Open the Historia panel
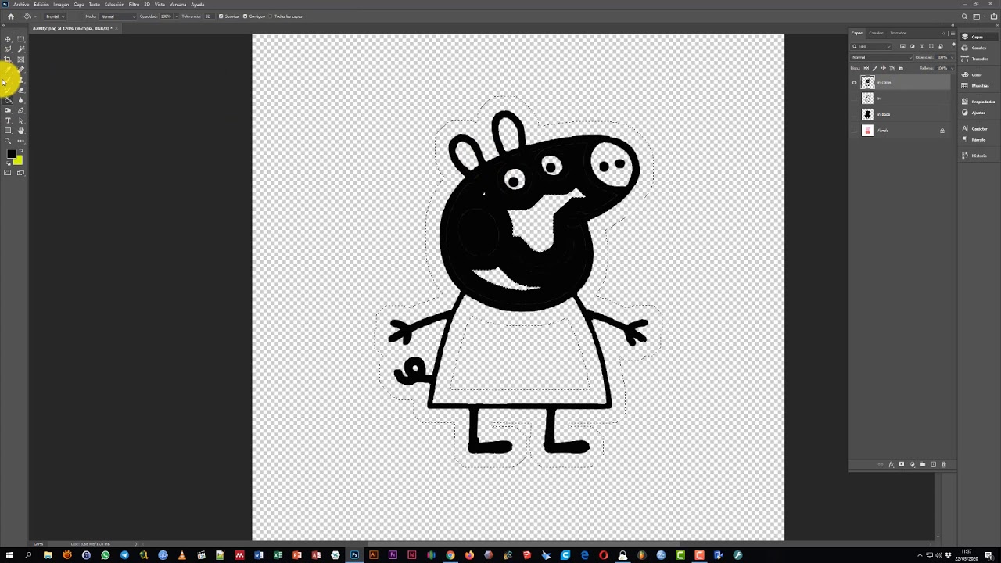 coord(974,156)
